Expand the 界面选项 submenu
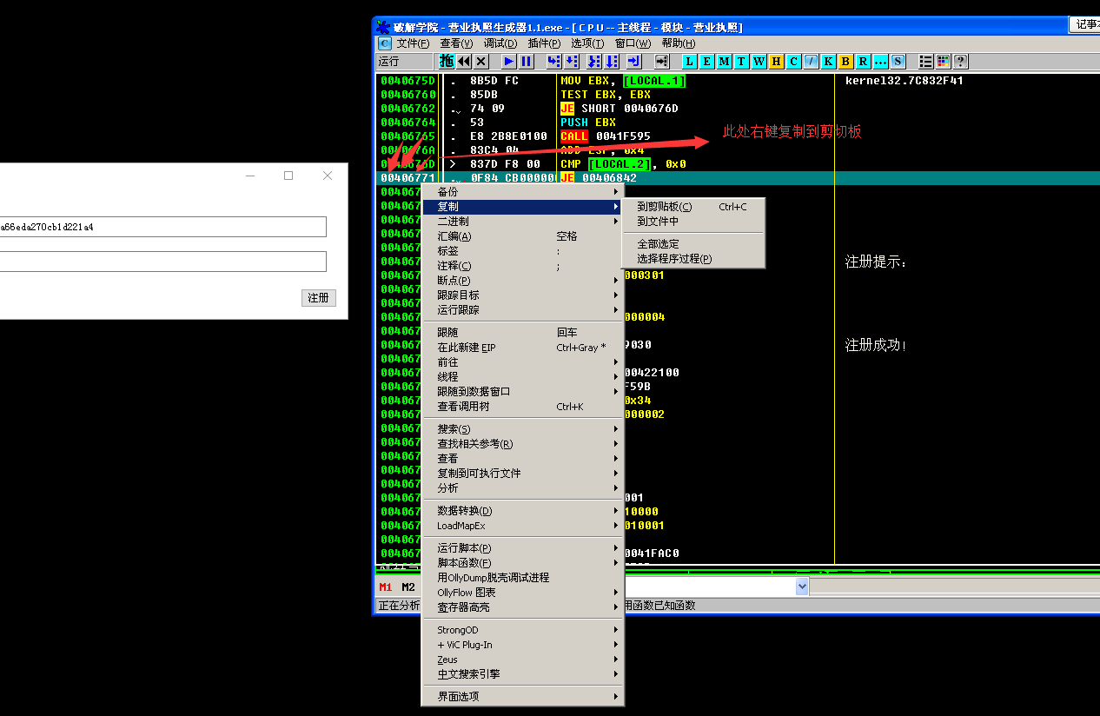The width and height of the screenshot is (1100, 716). pos(522,697)
